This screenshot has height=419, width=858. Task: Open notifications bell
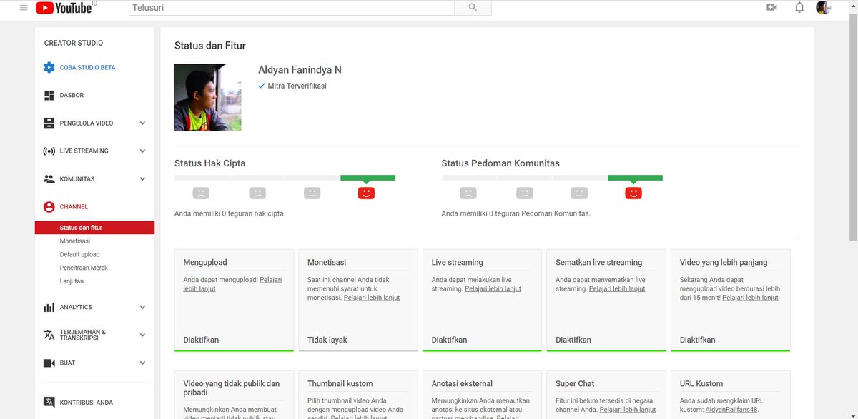click(799, 8)
